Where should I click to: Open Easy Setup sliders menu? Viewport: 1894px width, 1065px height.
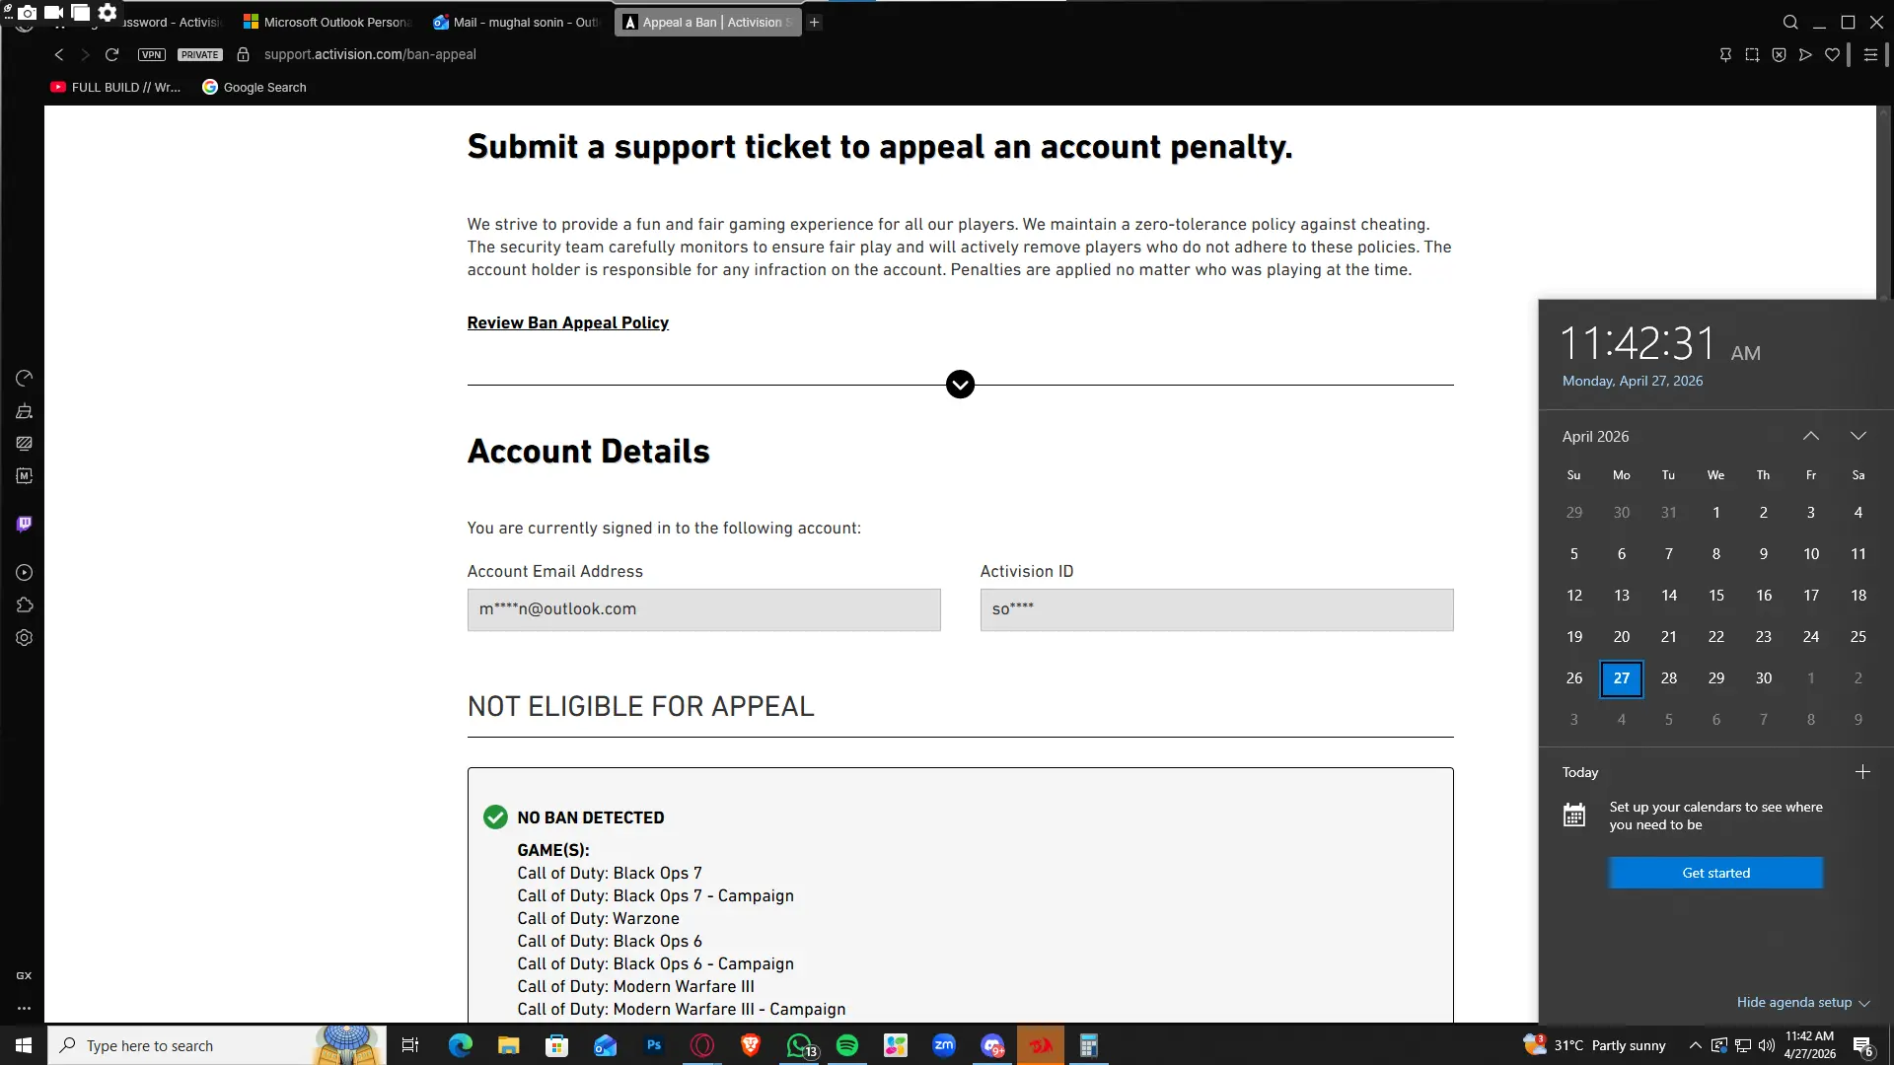1870,55
